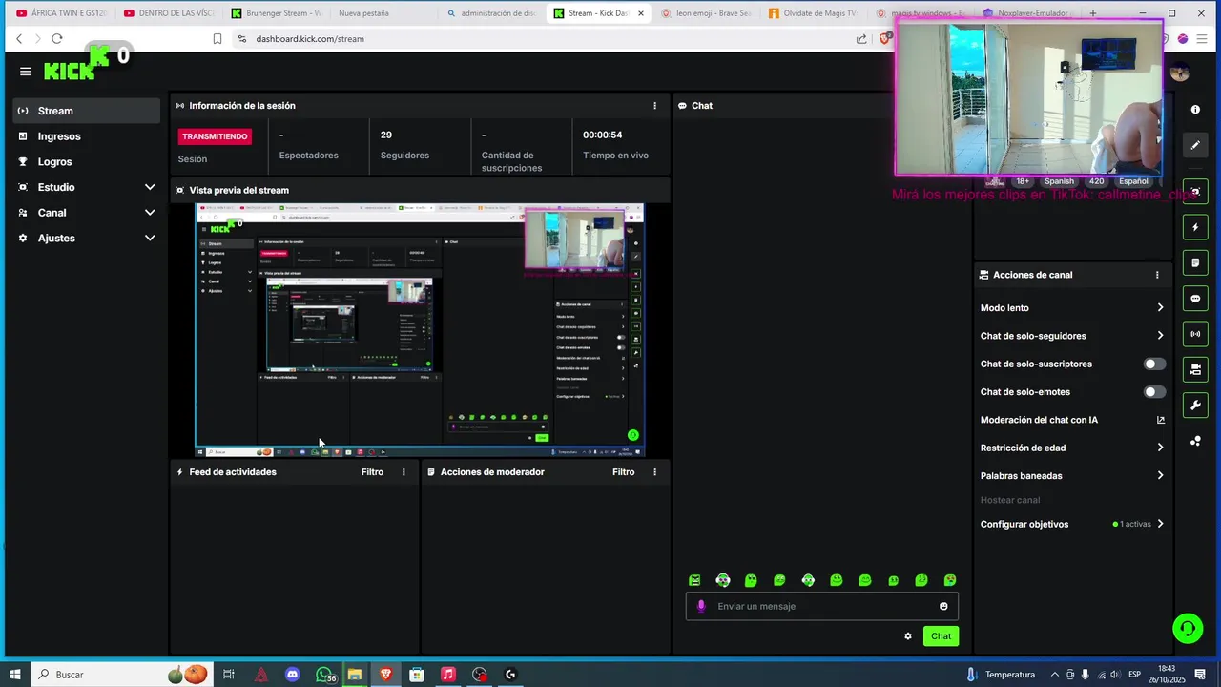The image size is (1221, 687).
Task: Open Filtro in Acciones de moderador
Action: pyautogui.click(x=623, y=472)
